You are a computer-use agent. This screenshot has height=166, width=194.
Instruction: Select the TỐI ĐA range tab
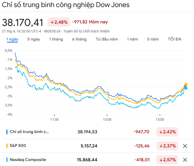click(x=175, y=39)
